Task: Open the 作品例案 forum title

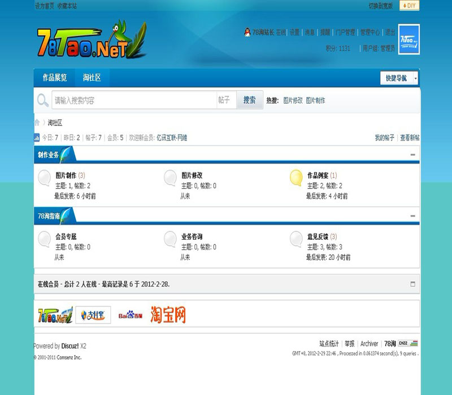Action: [x=318, y=175]
